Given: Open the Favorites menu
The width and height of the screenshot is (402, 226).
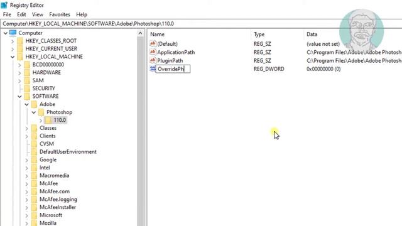Looking at the screenshot, I should 60,14.
